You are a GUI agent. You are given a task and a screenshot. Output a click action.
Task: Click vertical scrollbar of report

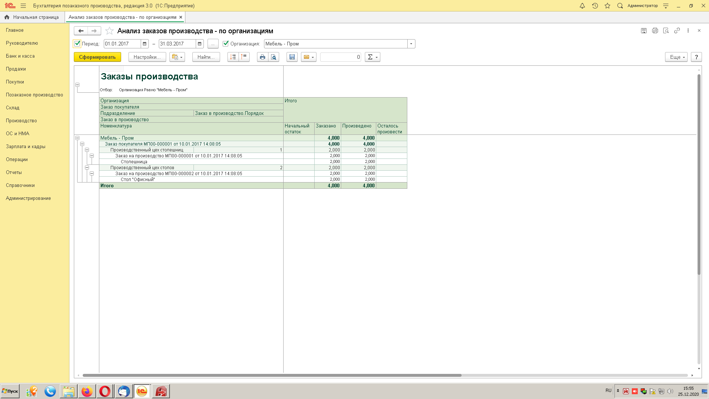[699, 174]
